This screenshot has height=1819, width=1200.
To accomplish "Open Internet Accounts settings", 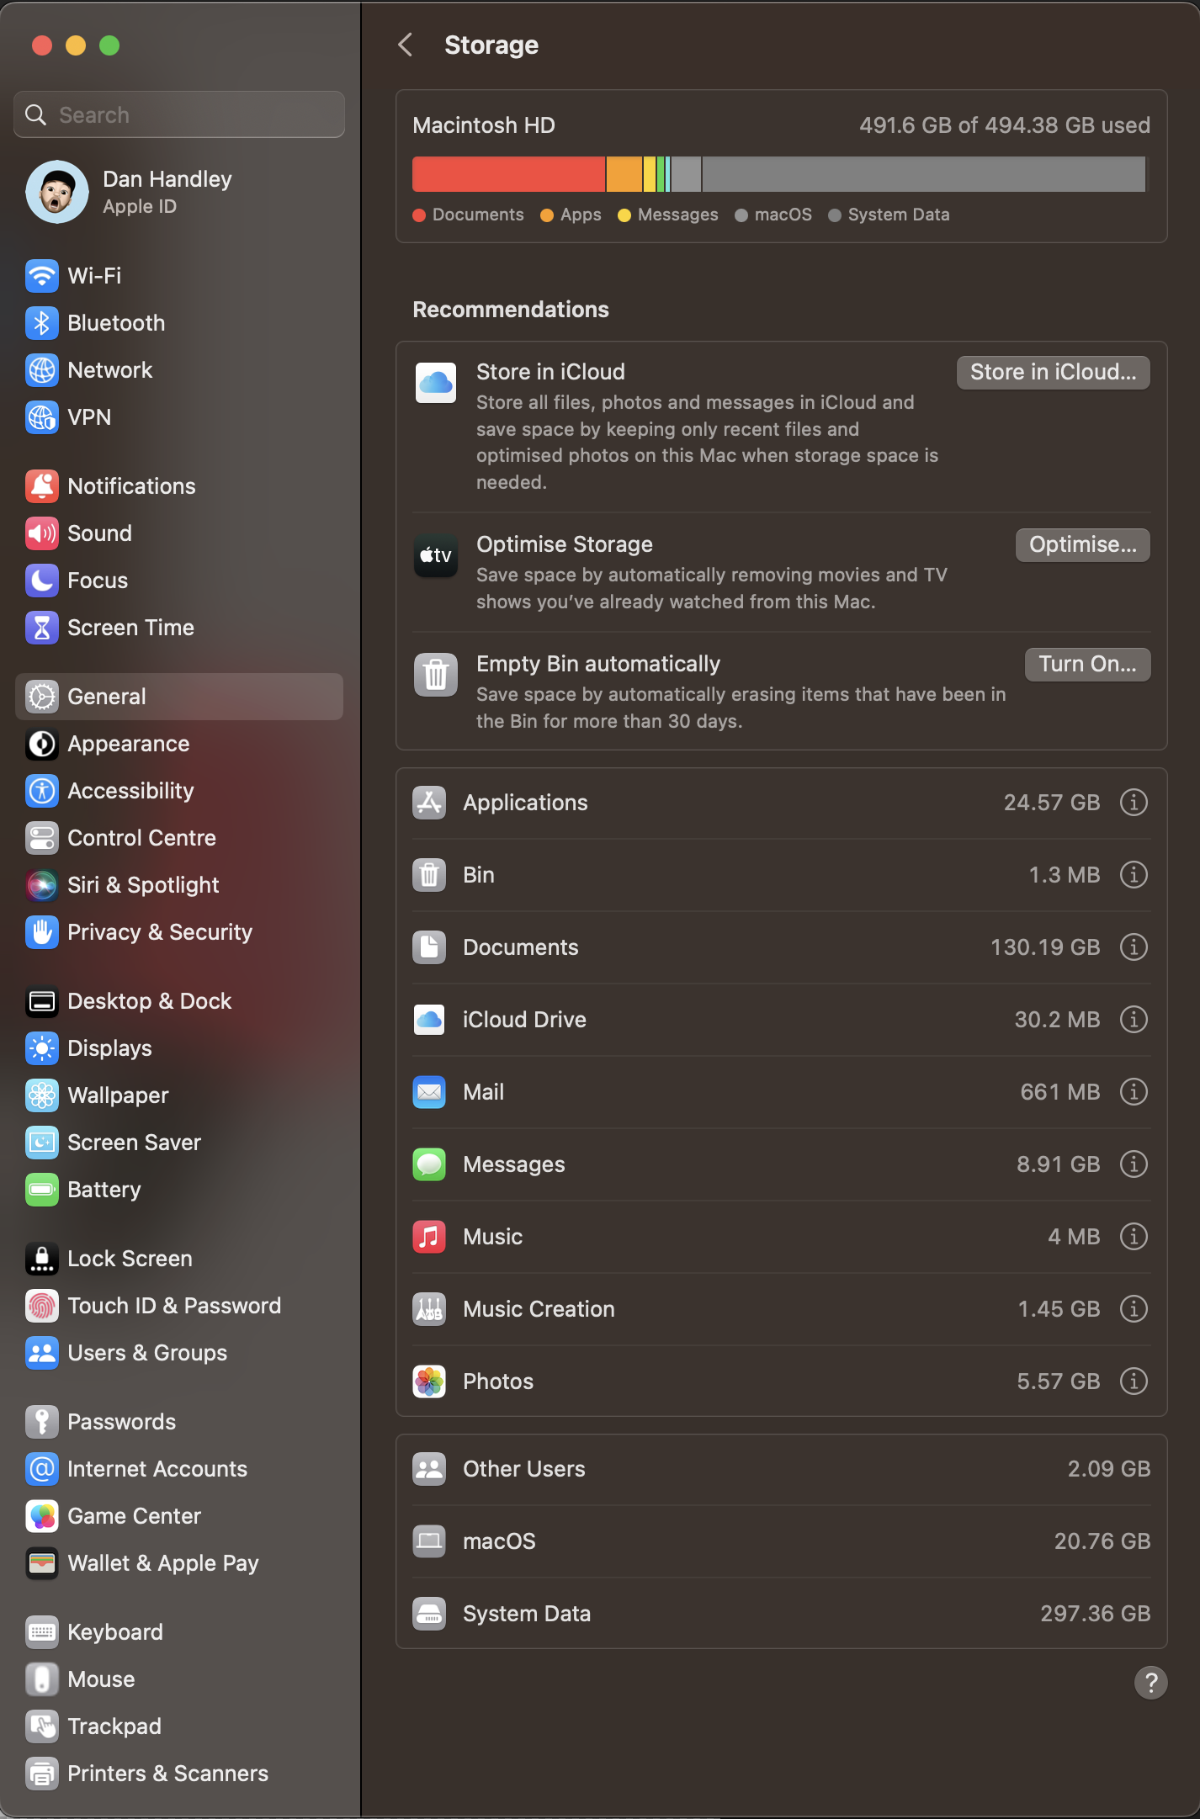I will tap(179, 1468).
